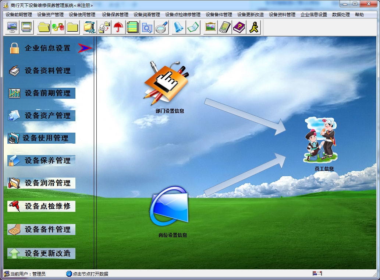This screenshot has width=380, height=280.
Task: Open the 设备更新改造 menu
Action: click(x=251, y=15)
